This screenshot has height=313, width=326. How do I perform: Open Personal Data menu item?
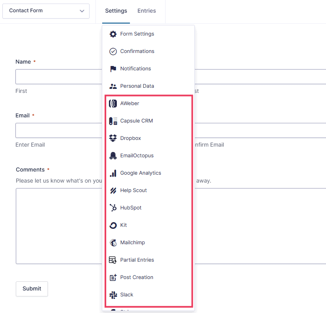(x=148, y=86)
